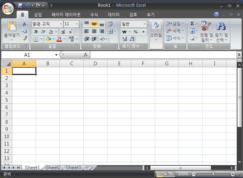
Task: Switch to the 수식 tab
Action: tap(94, 15)
